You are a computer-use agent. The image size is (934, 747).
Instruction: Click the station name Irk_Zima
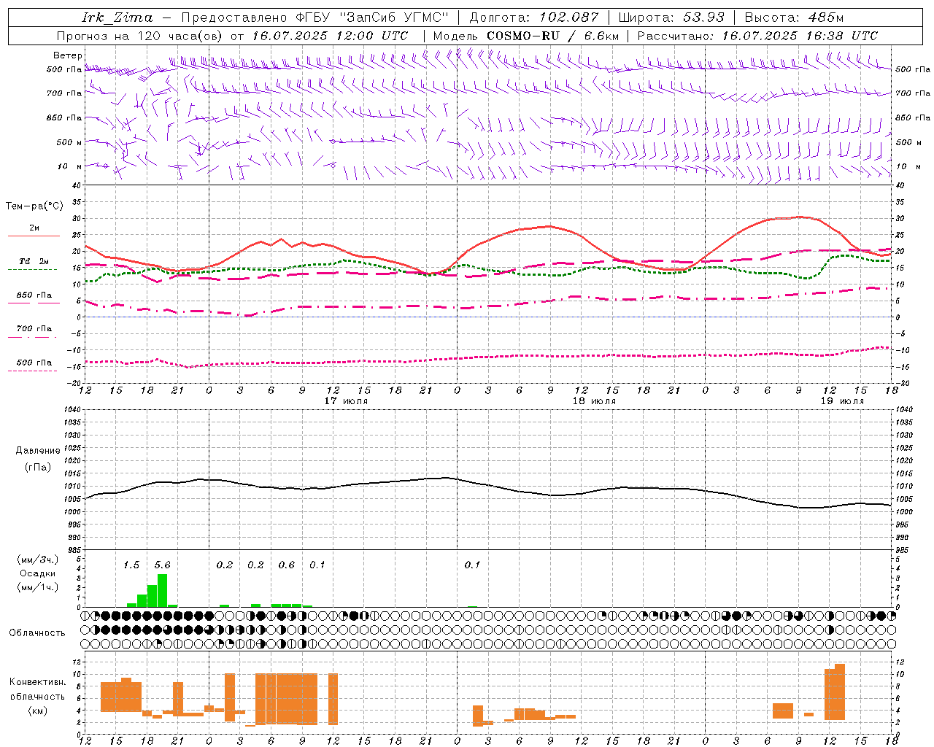coord(118,18)
